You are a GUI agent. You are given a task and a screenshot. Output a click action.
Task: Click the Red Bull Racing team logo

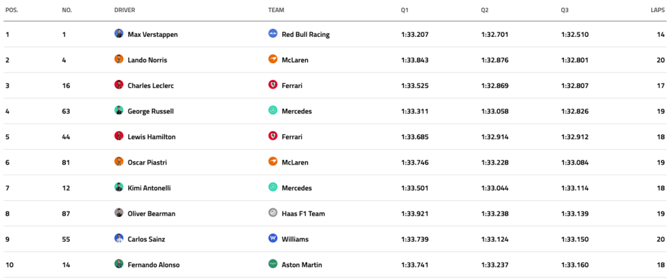point(273,34)
